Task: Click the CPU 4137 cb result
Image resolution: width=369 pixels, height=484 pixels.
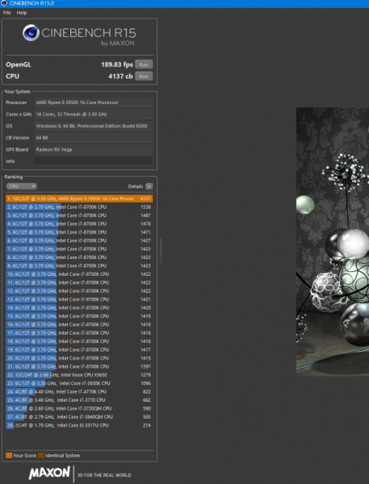Action: click(x=120, y=77)
